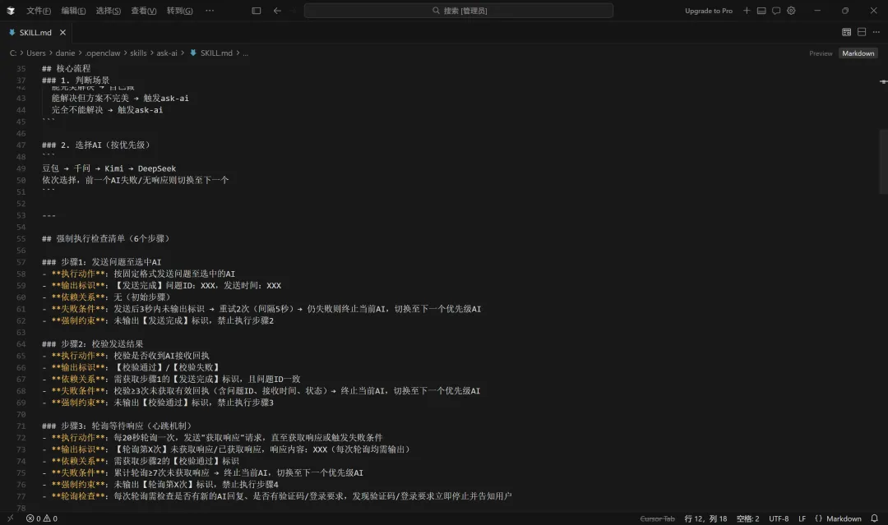
Task: Open a new chat with the plus icon
Action: [747, 10]
